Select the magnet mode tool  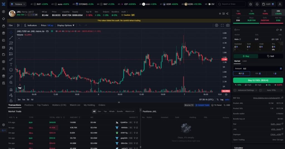[x=11, y=90]
